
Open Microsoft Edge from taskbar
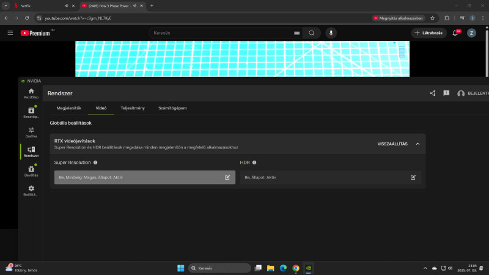tap(283, 268)
